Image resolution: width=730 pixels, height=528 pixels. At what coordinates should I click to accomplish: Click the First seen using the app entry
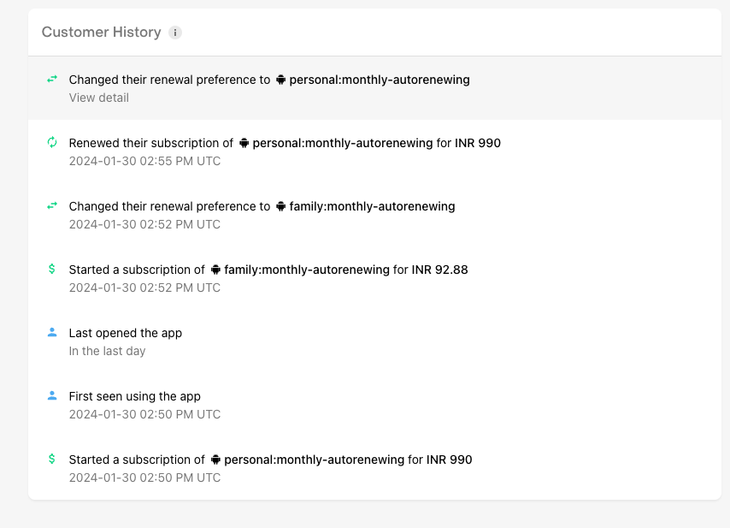374,405
